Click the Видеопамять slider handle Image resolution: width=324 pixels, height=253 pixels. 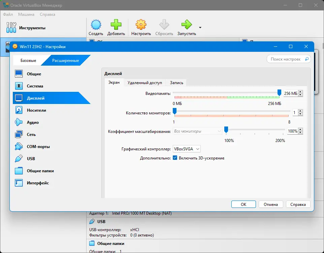(279, 93)
